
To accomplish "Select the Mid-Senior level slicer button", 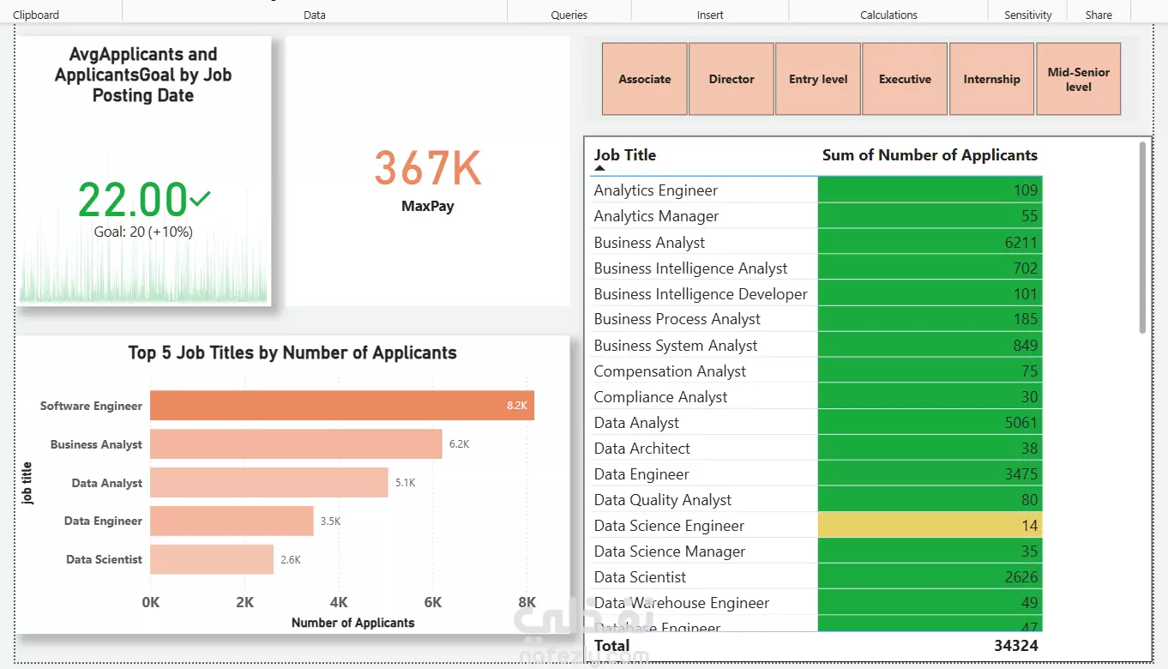I will pyautogui.click(x=1079, y=79).
